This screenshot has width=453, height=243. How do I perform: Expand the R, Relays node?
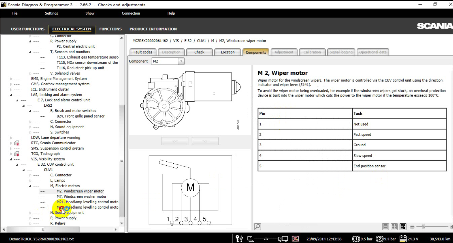(x=30, y=224)
